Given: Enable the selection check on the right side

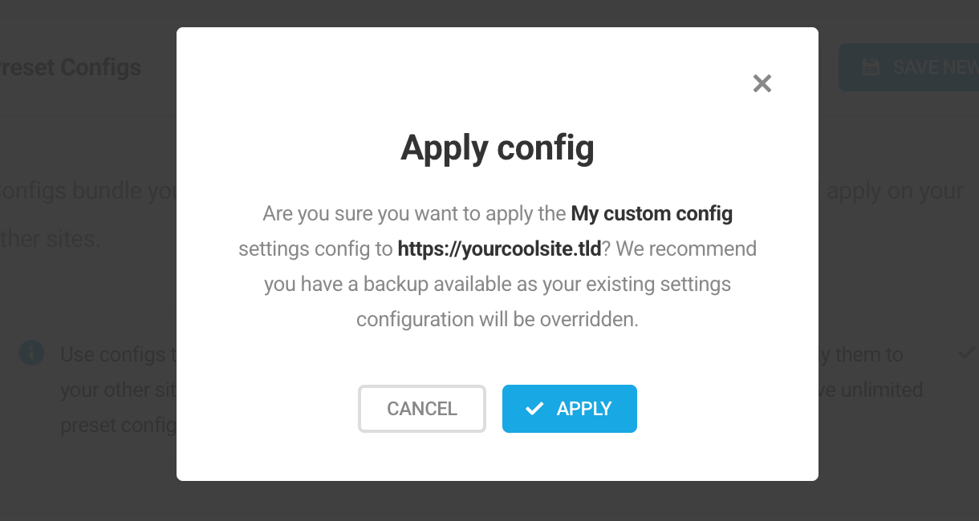Looking at the screenshot, I should [966, 351].
